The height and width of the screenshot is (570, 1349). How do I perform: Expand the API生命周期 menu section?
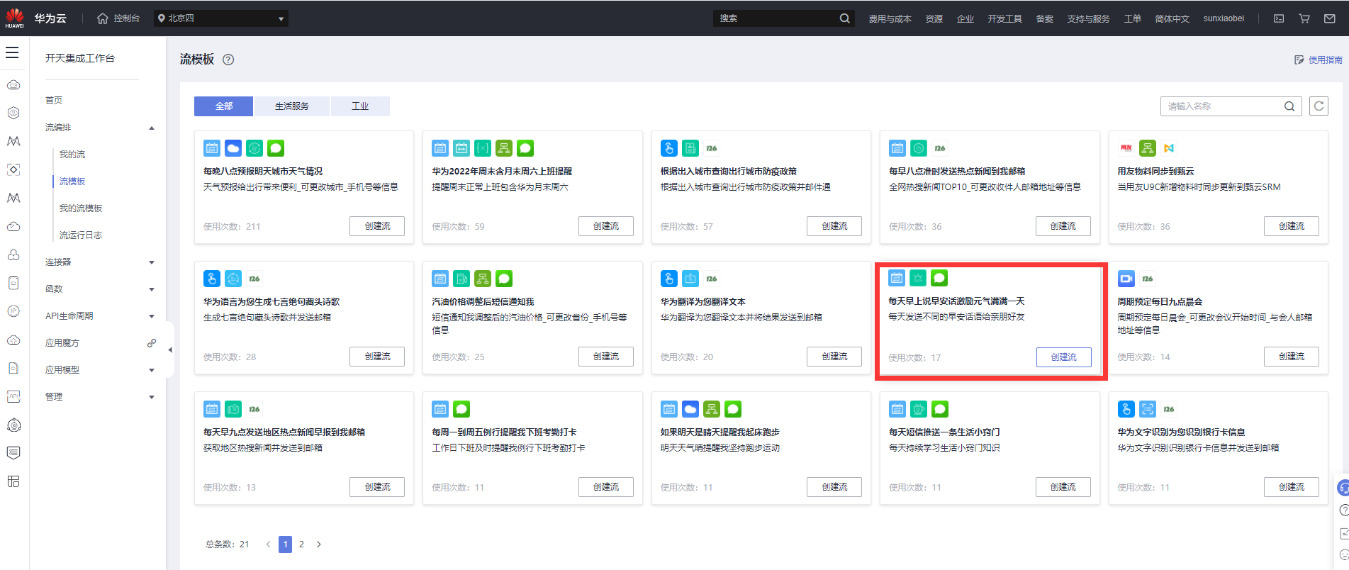point(152,317)
